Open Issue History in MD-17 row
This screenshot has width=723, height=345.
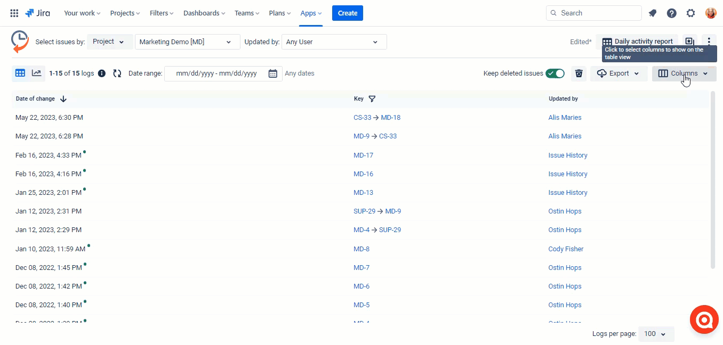coord(568,155)
